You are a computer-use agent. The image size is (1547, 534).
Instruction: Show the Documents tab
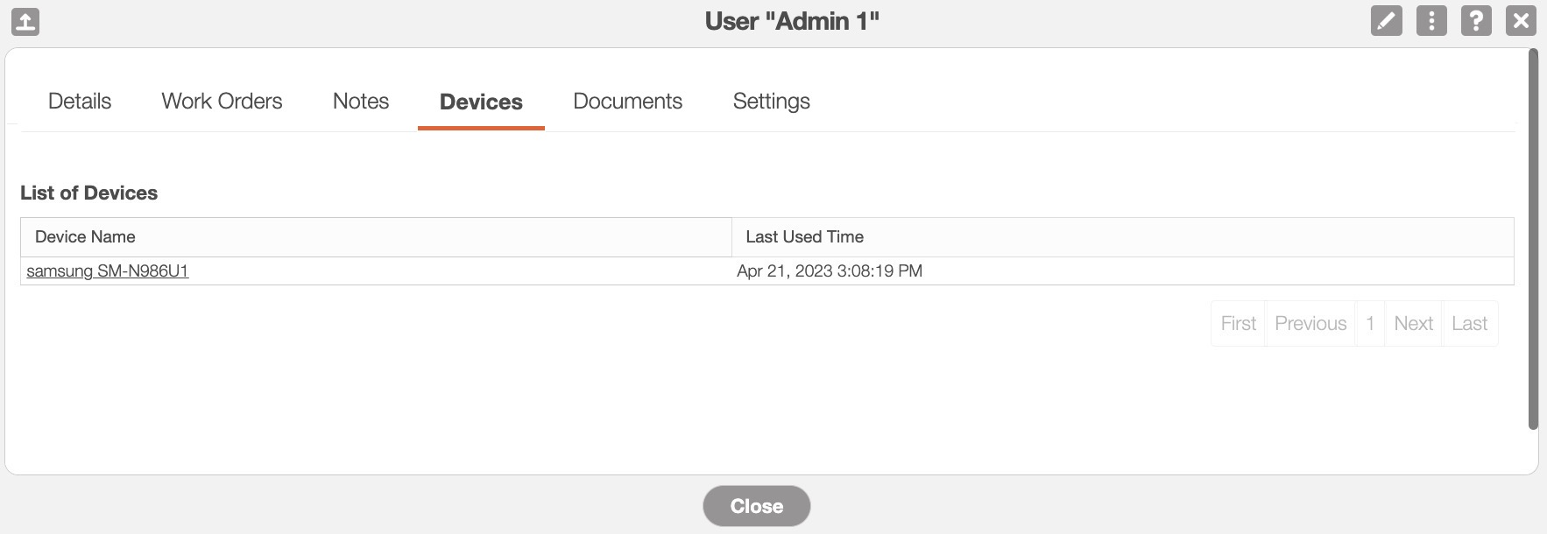tap(627, 102)
